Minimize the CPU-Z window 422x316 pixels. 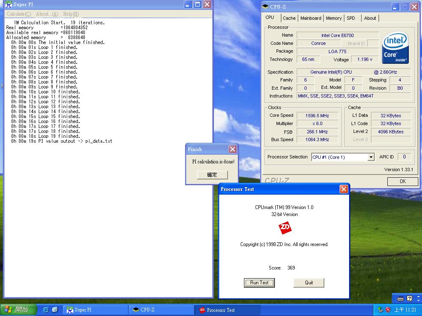point(395,7)
